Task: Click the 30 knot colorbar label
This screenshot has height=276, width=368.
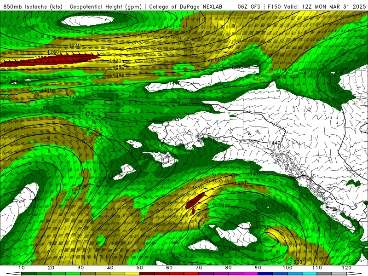Action: pyautogui.click(x=80, y=268)
